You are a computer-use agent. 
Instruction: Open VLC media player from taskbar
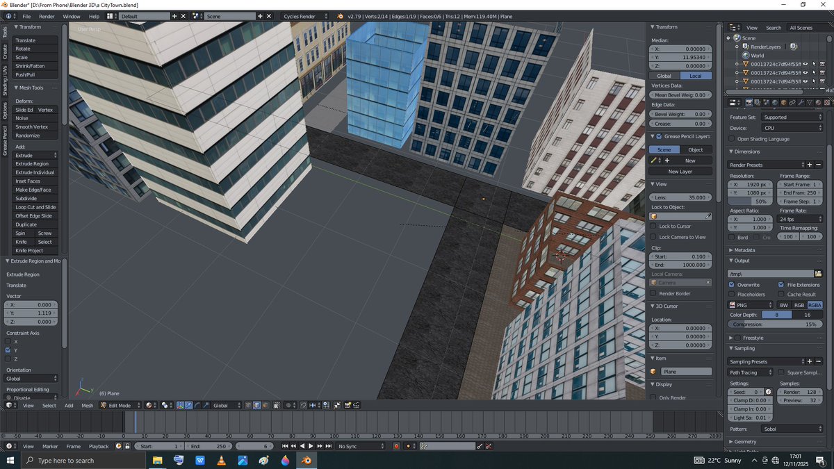coord(221,461)
